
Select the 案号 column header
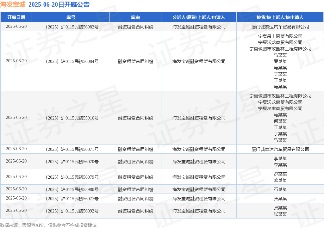point(71,17)
